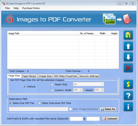The image size is (138, 126).
Task: Open the Purchase Online menu
Action: coord(31,8)
